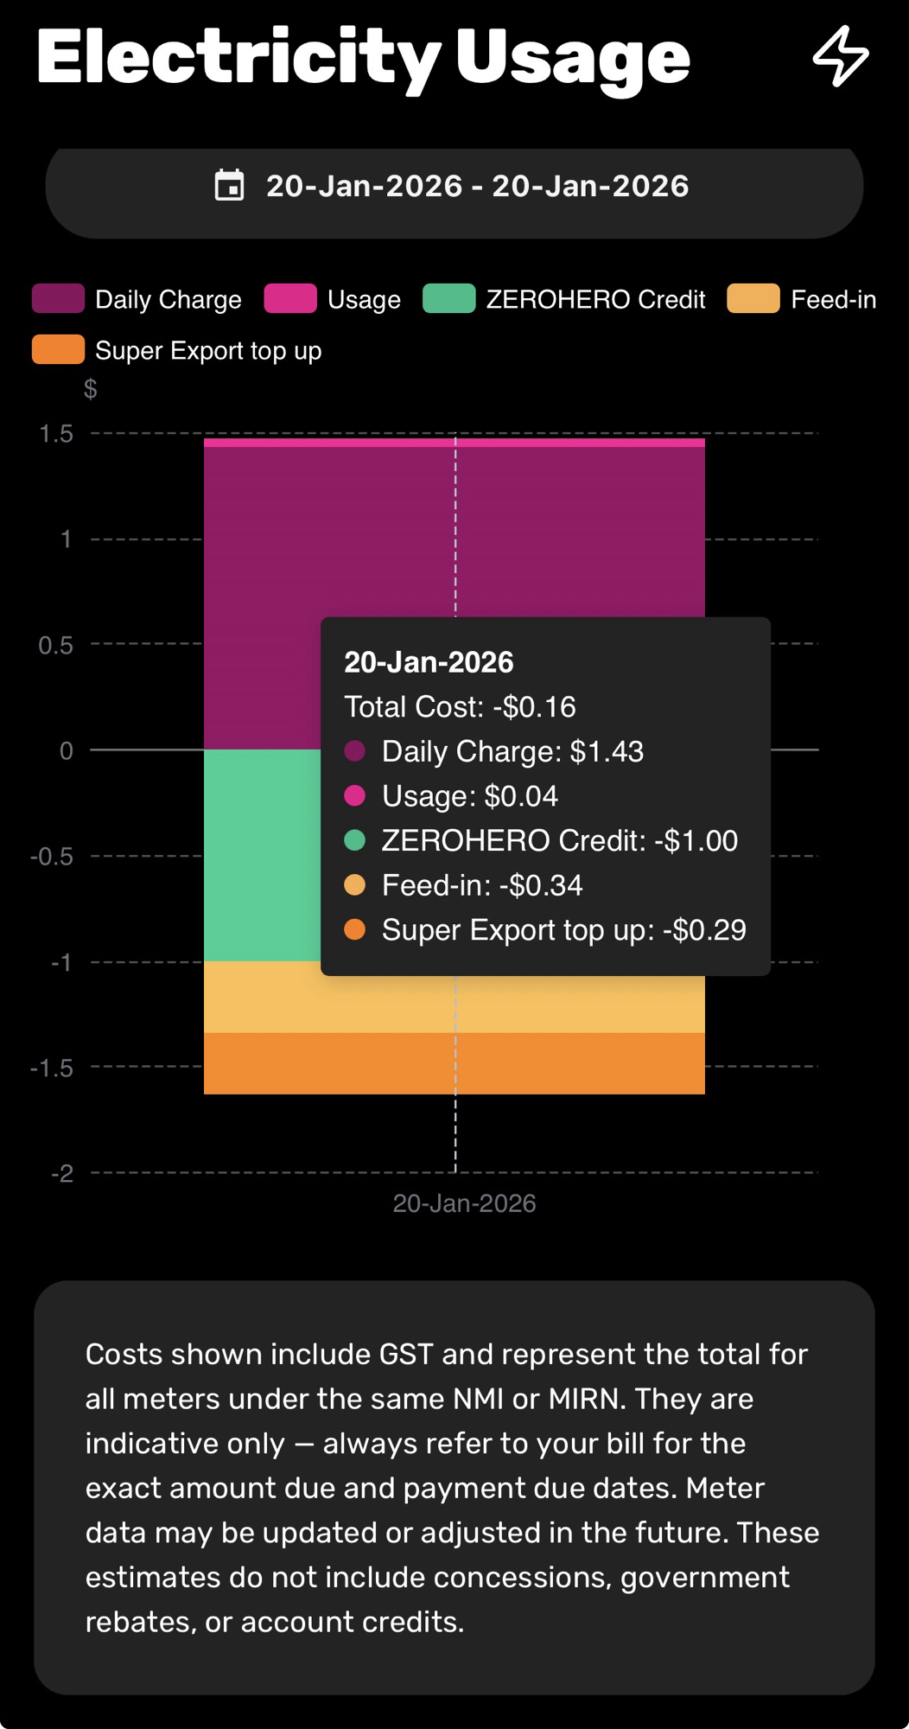Select the green ZEROHERO Credit bar segment
Screen dimensions: 909x1729
coord(261,856)
